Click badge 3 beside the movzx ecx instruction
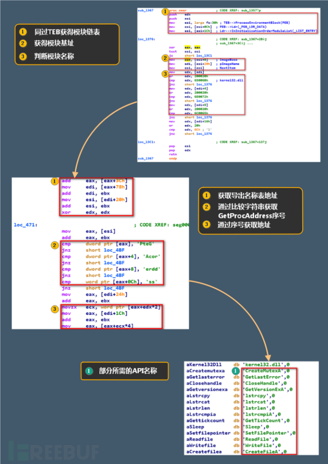328x464 pixels. [x=55, y=308]
